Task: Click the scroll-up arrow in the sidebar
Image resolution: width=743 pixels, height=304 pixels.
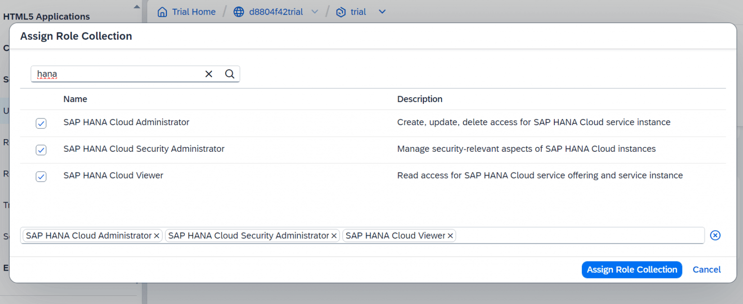Action: (136, 7)
